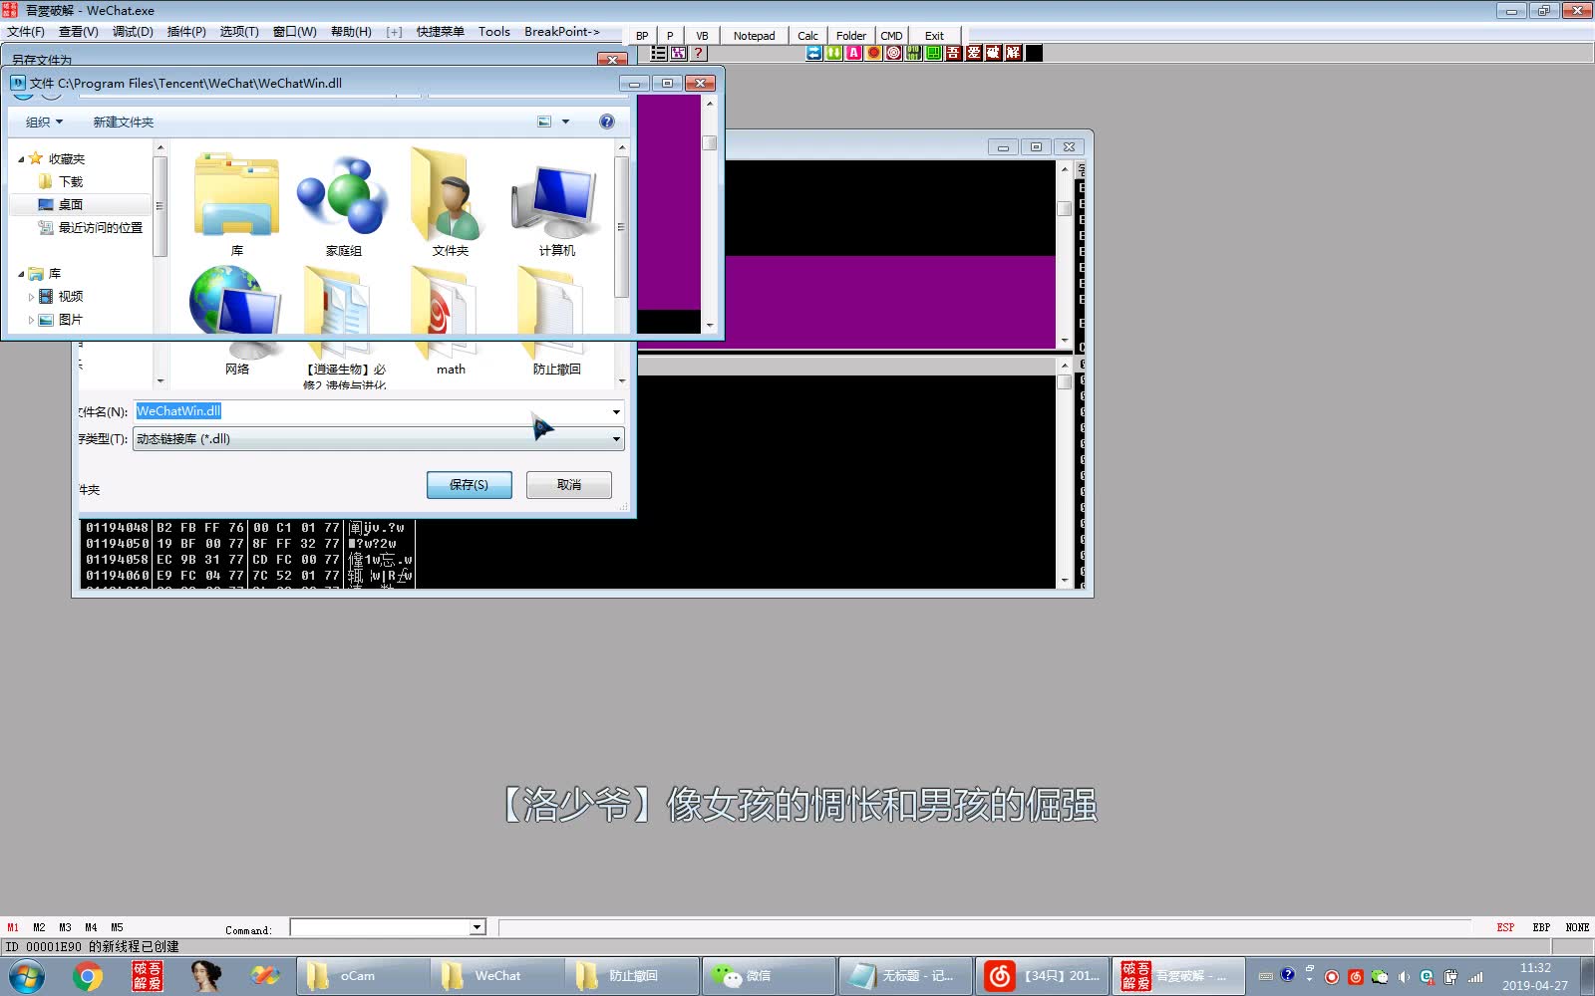The image size is (1595, 996).
Task: Open the 调试(D) menu
Action: click(133, 32)
